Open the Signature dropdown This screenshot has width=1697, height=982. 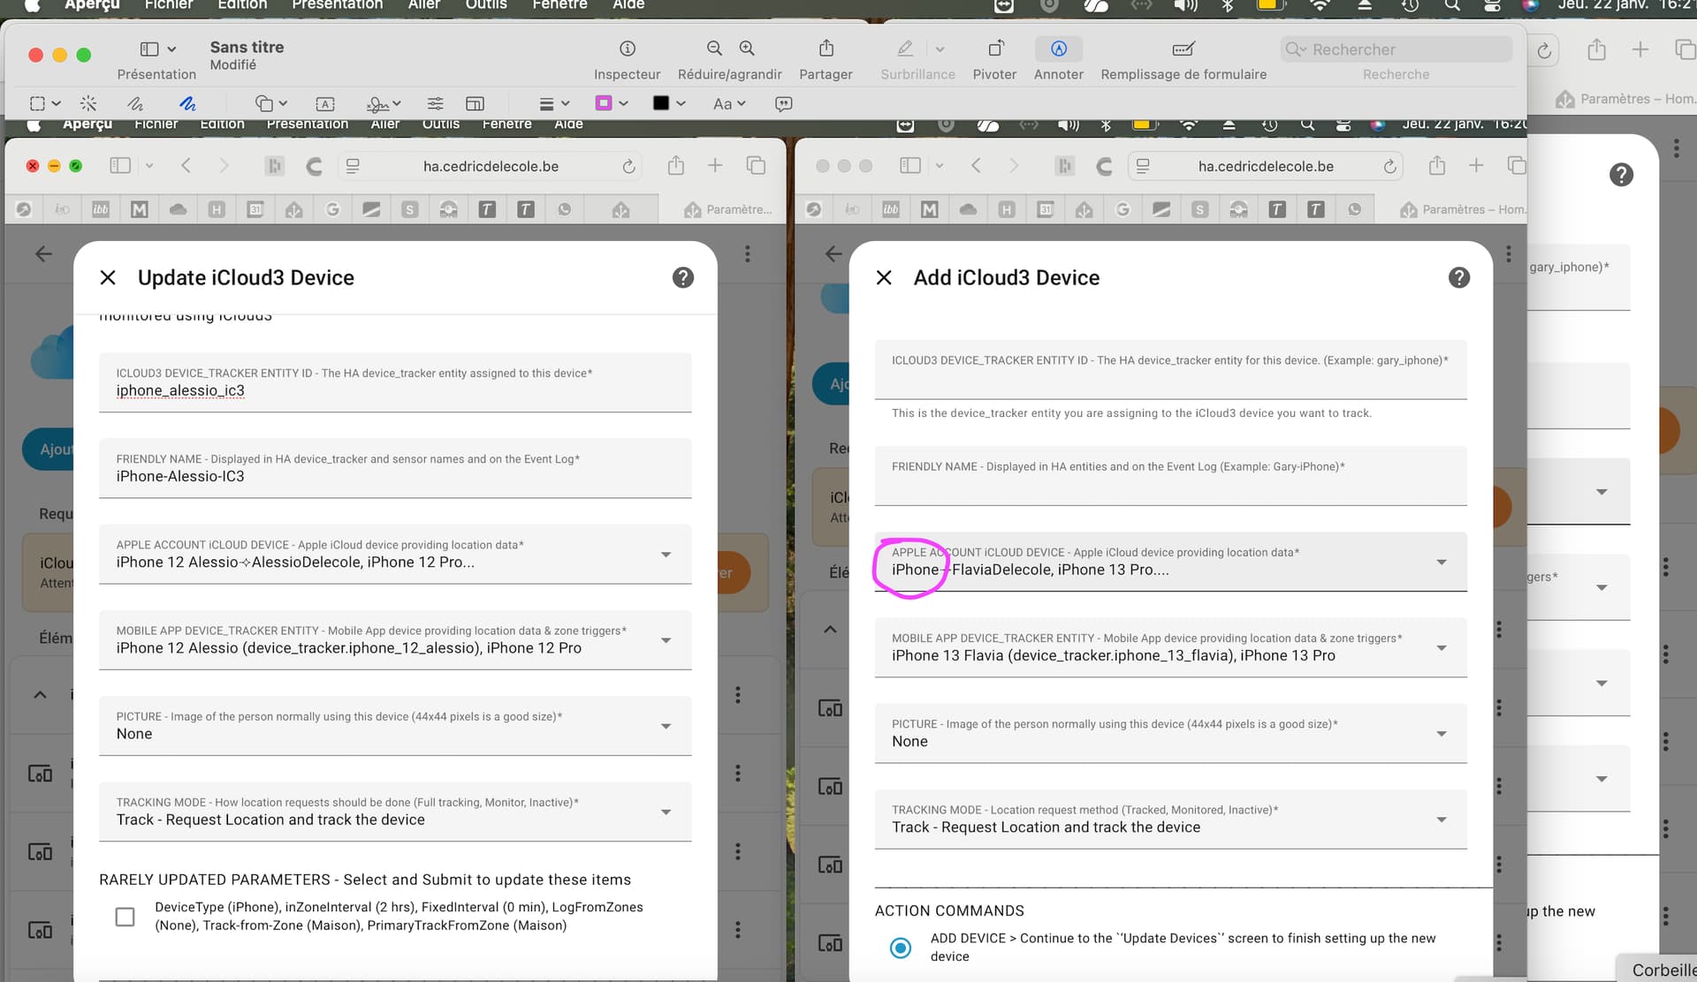pos(384,103)
